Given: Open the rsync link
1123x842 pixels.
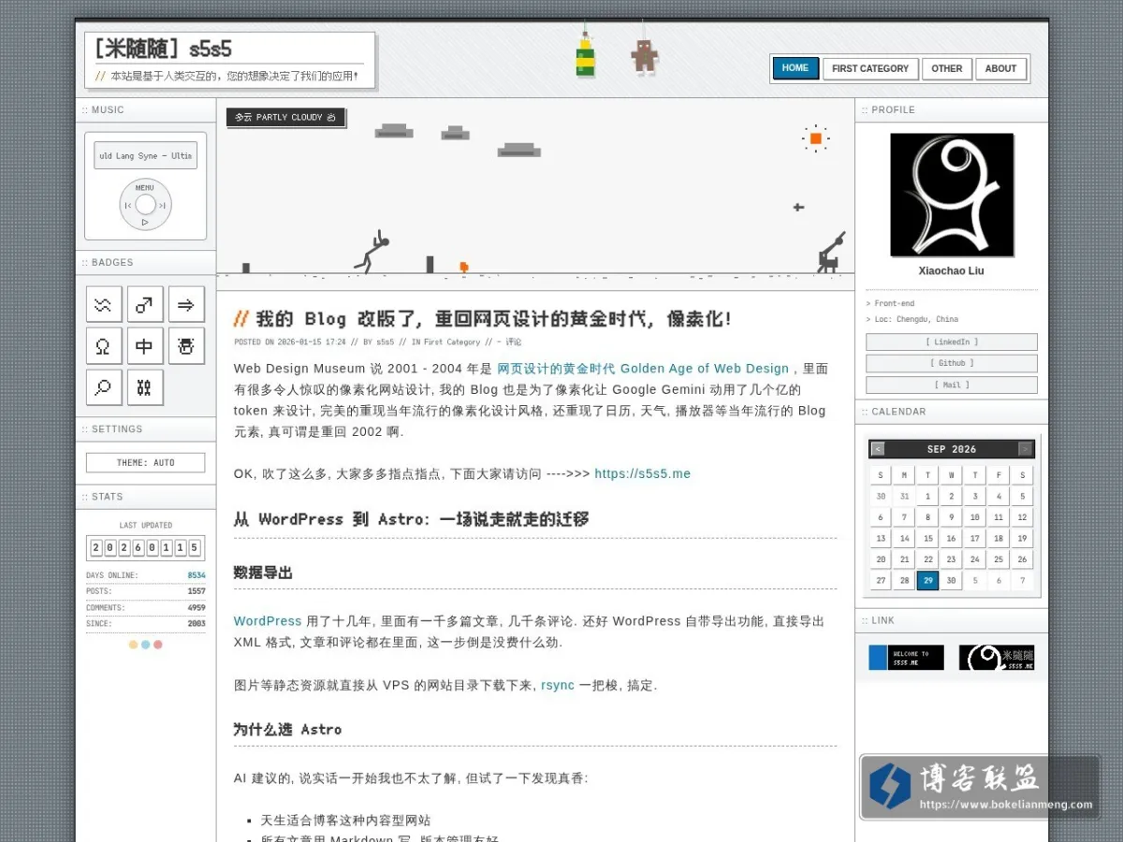Looking at the screenshot, I should (558, 685).
